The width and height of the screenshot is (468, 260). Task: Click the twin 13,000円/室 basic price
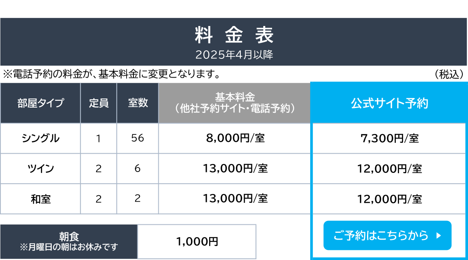(x=234, y=168)
